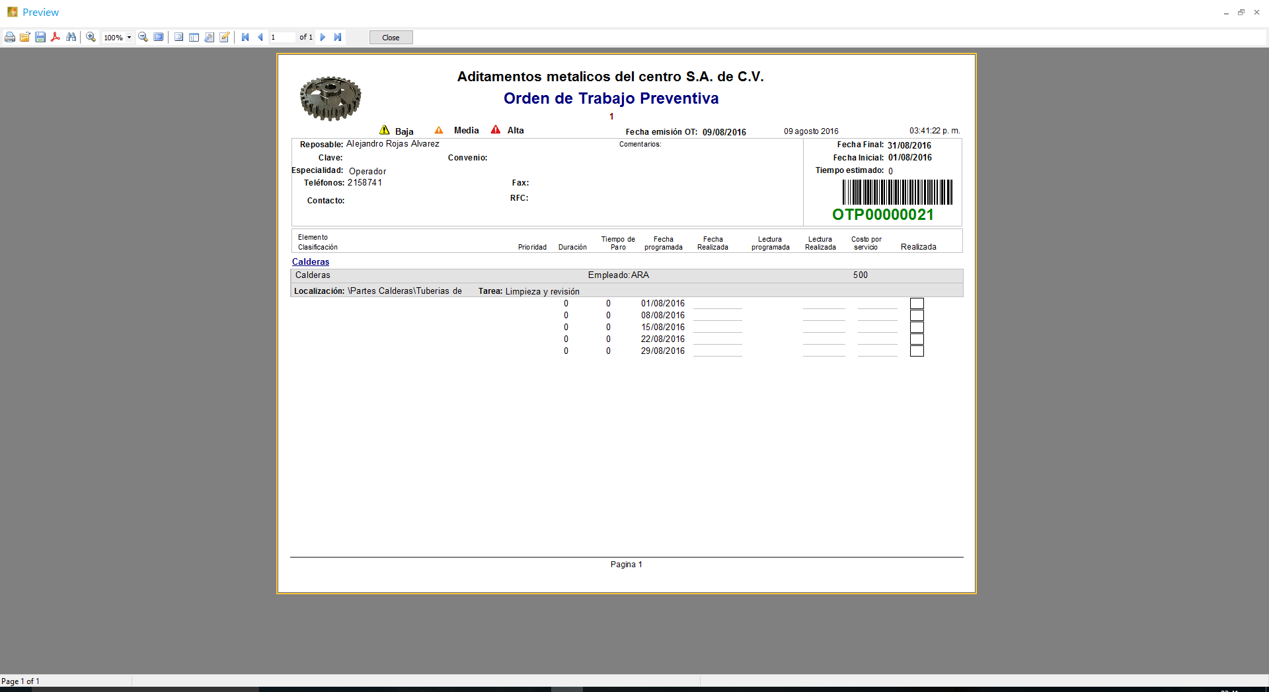Click the OTP00000021 barcode

click(897, 192)
